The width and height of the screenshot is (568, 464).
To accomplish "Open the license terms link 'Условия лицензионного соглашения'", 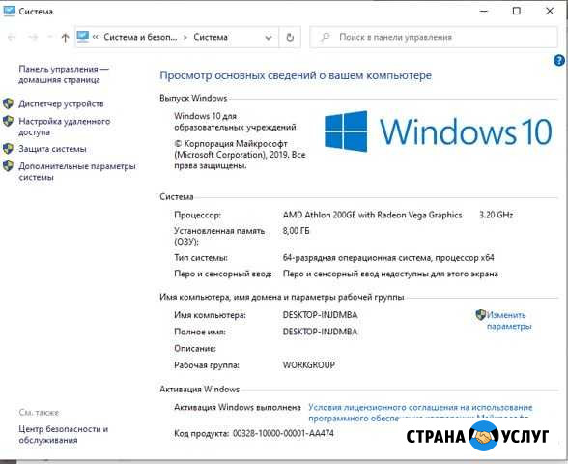I will (420, 413).
